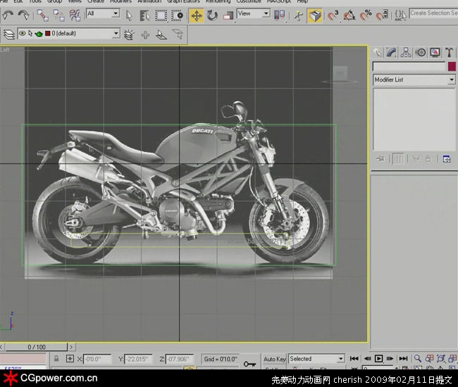Activate Select and Scale tool

click(x=228, y=15)
